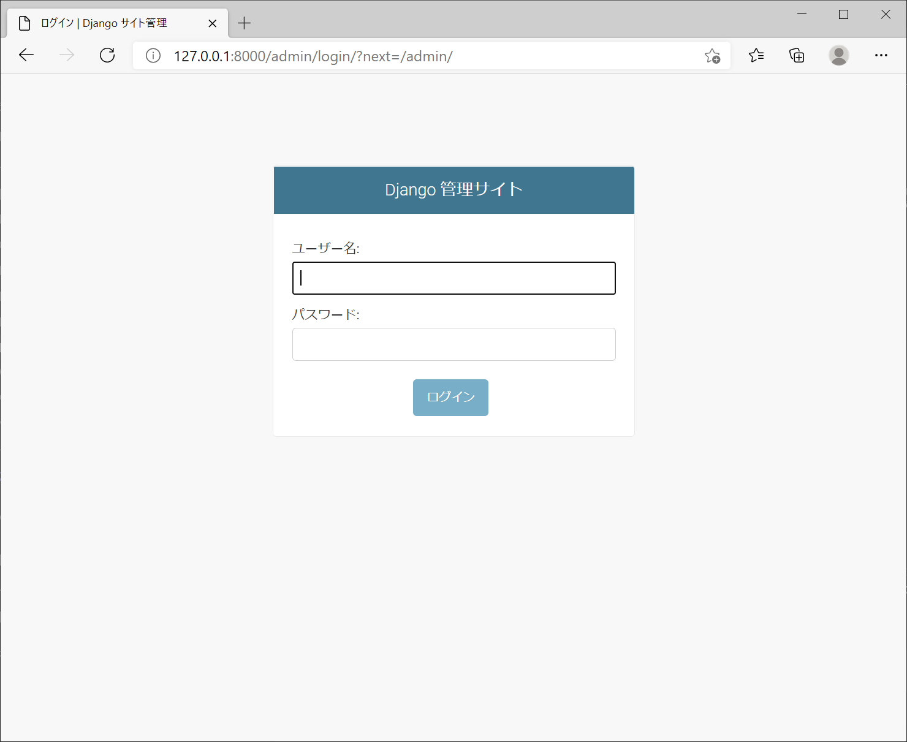Click the disabled forward arrow
This screenshot has height=742, width=907.
tap(67, 55)
